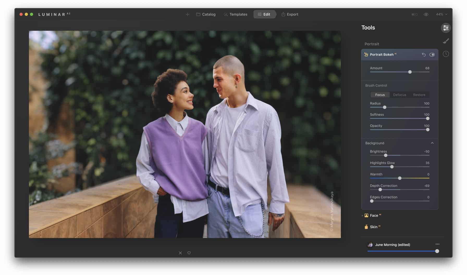Image resolution: width=467 pixels, height=275 pixels.
Task: Reject photo with the X icon
Action: [x=180, y=253]
